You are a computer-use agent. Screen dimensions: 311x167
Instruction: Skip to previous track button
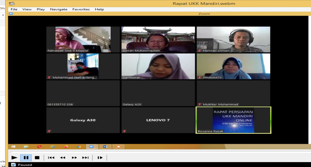point(51,158)
